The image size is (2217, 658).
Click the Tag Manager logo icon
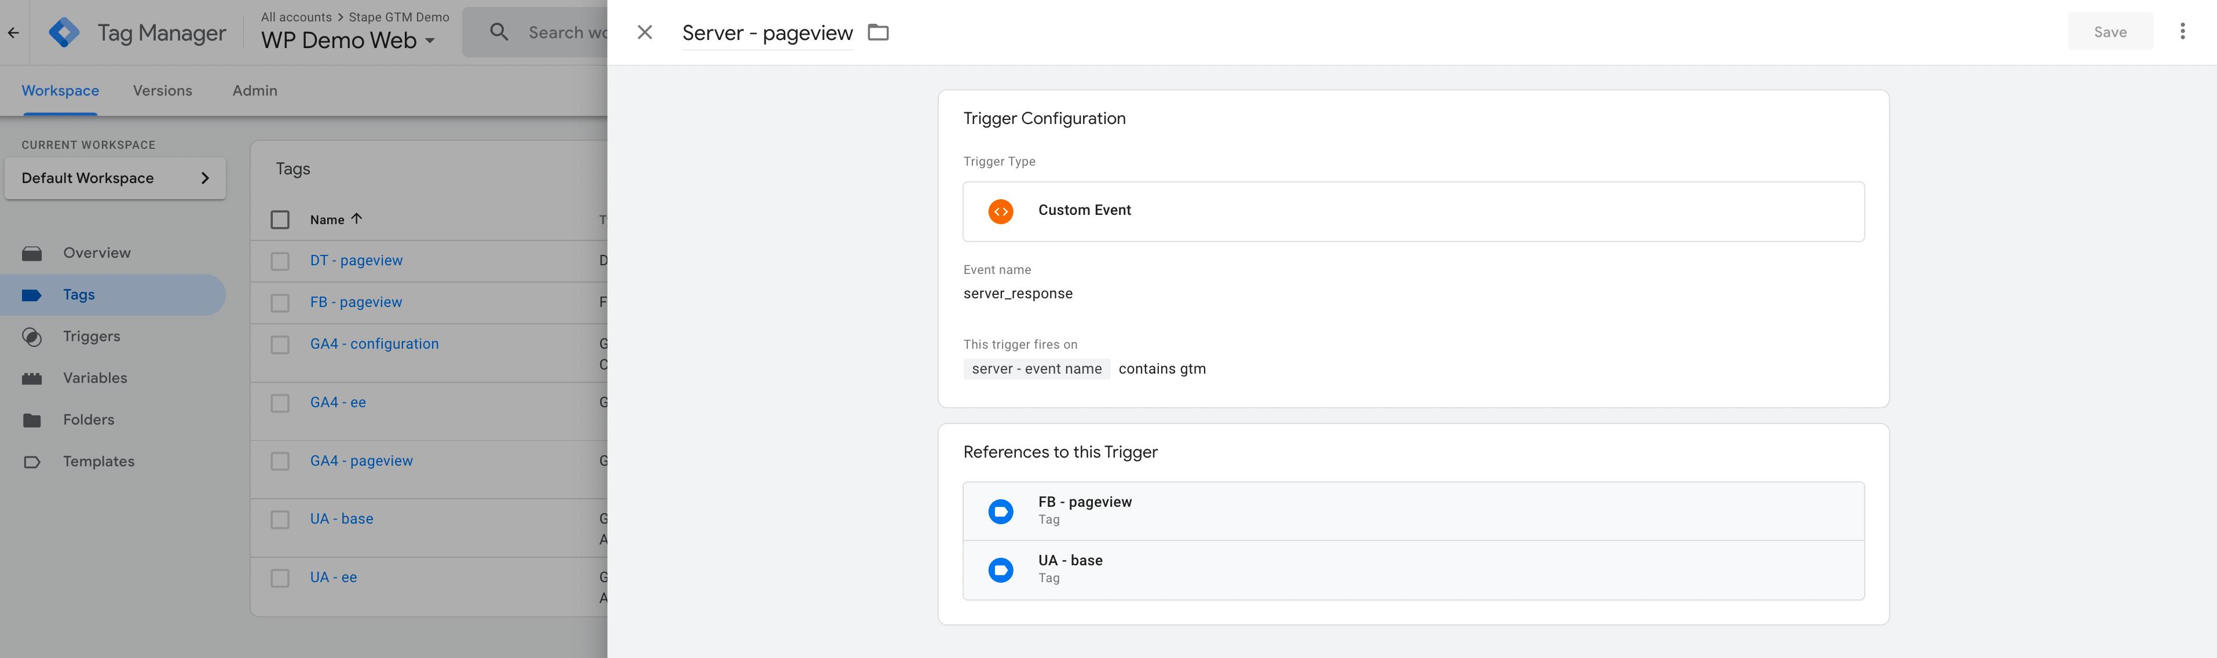pos(64,33)
